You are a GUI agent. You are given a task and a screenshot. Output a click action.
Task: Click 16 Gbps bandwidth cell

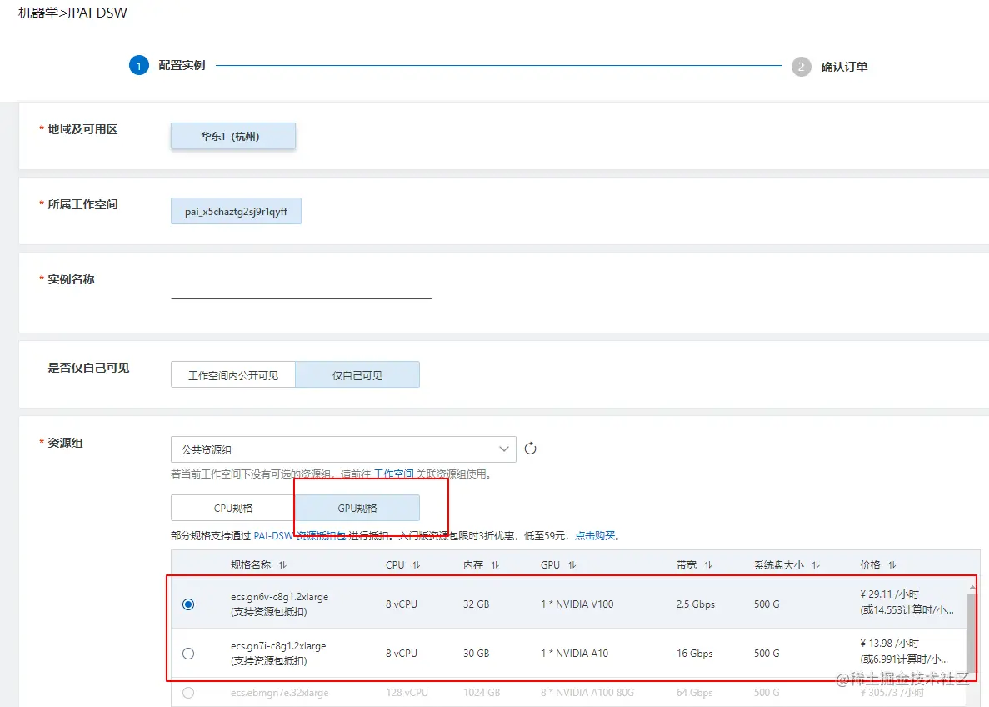[x=694, y=654]
